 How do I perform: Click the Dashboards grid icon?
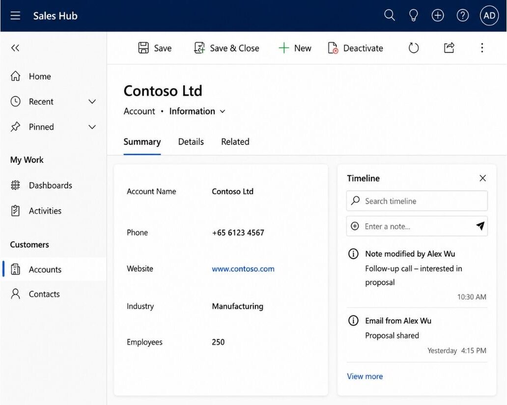(x=15, y=185)
